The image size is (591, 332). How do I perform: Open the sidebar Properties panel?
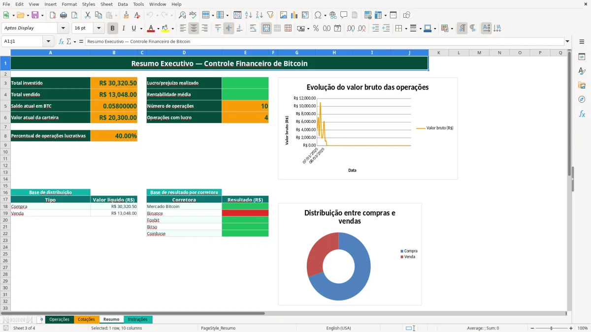click(x=582, y=57)
